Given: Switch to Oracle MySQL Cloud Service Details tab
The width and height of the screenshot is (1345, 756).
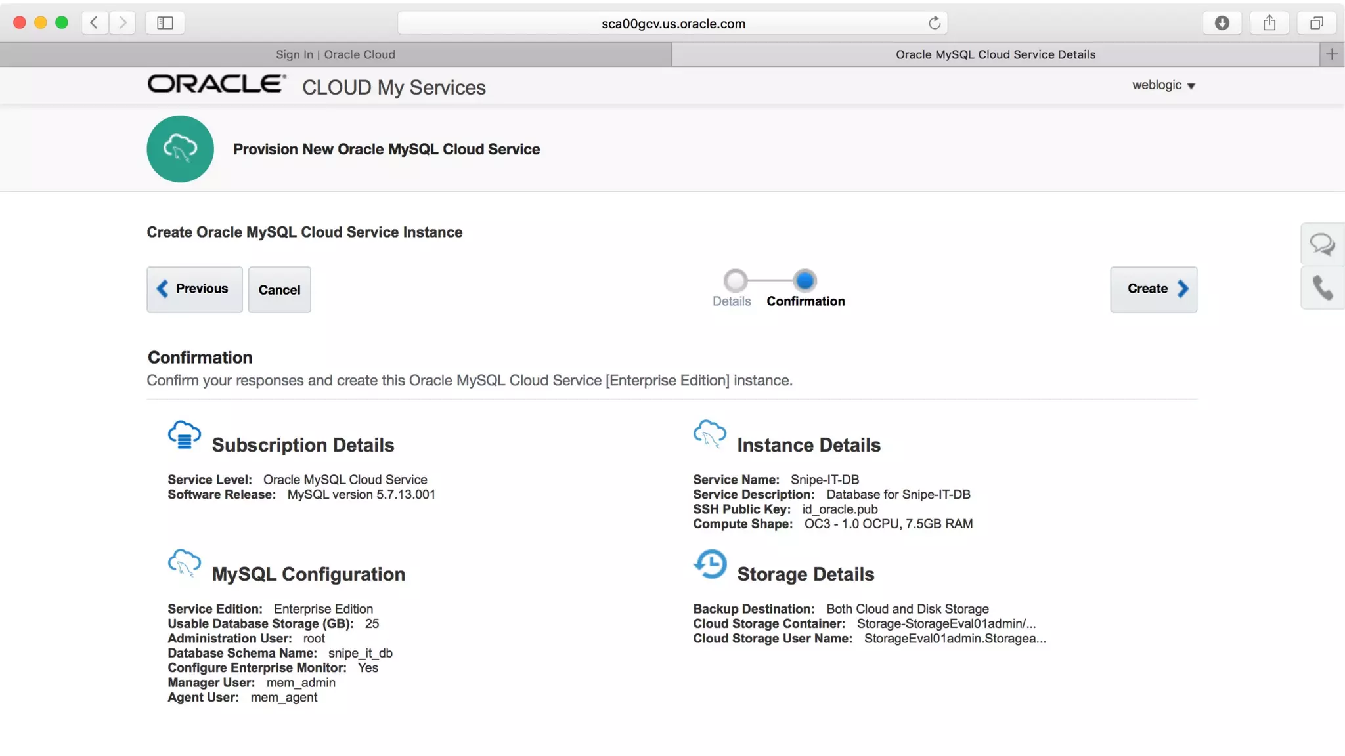Looking at the screenshot, I should coord(995,54).
